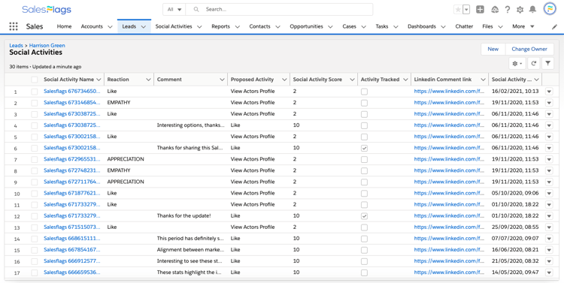
Task: Expand Comment column menu
Action: (x=223, y=80)
